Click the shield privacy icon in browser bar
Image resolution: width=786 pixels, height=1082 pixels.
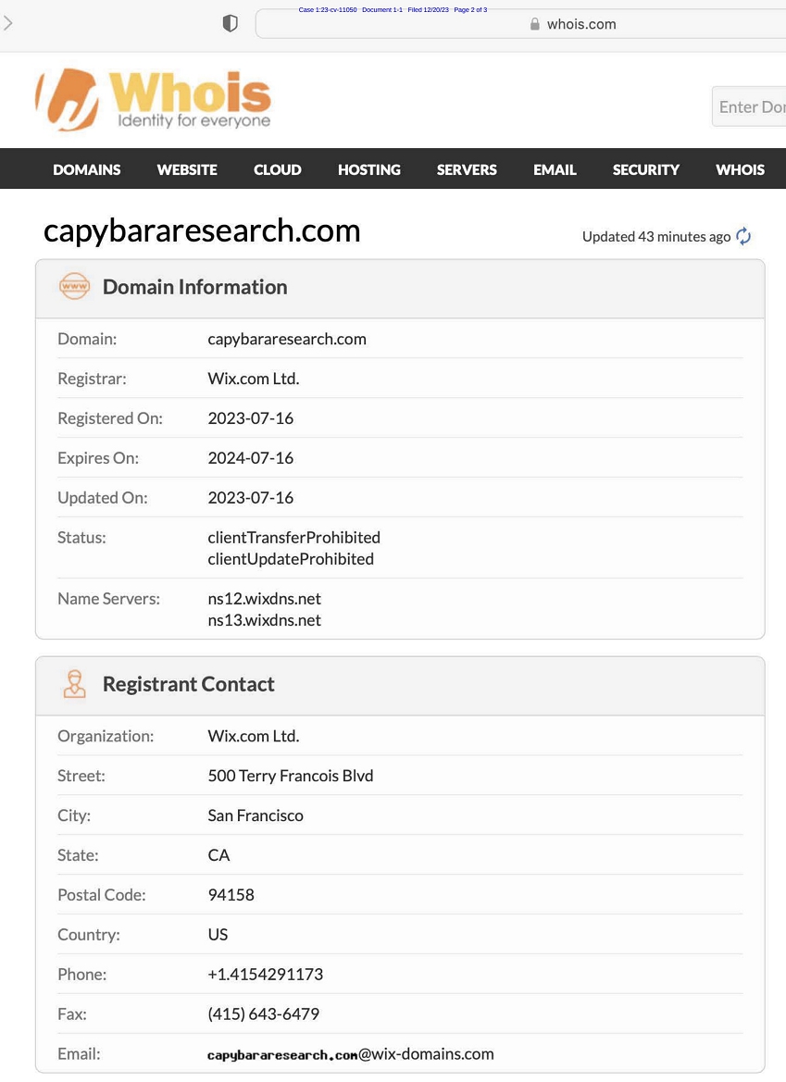coord(231,24)
